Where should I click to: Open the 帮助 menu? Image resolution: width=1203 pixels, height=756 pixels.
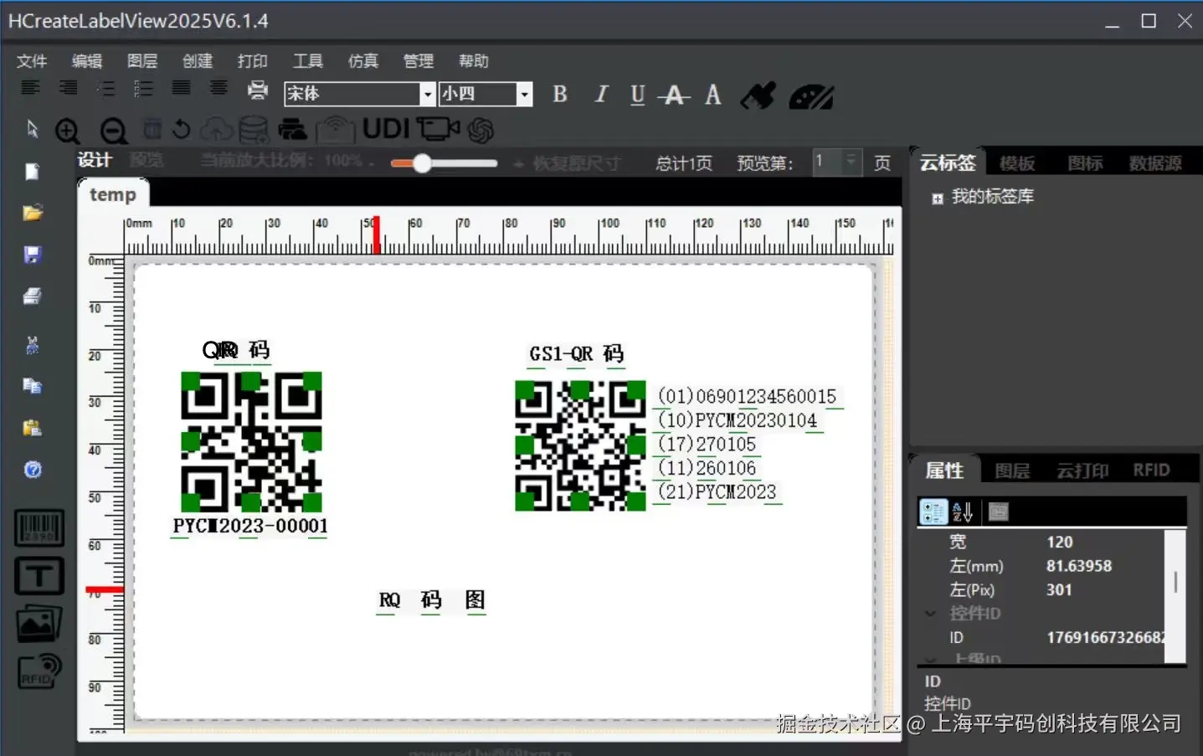474,61
